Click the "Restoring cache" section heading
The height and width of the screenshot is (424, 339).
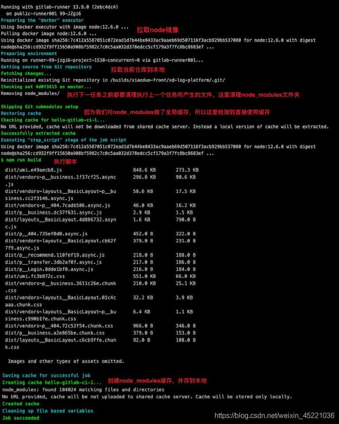[x=21, y=114]
